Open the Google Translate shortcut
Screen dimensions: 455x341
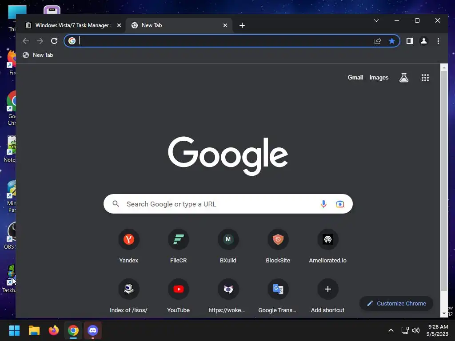278,296
